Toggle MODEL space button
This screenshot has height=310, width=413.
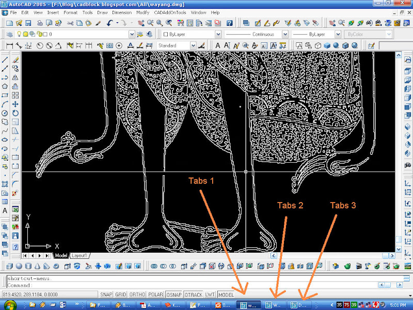pos(226,295)
